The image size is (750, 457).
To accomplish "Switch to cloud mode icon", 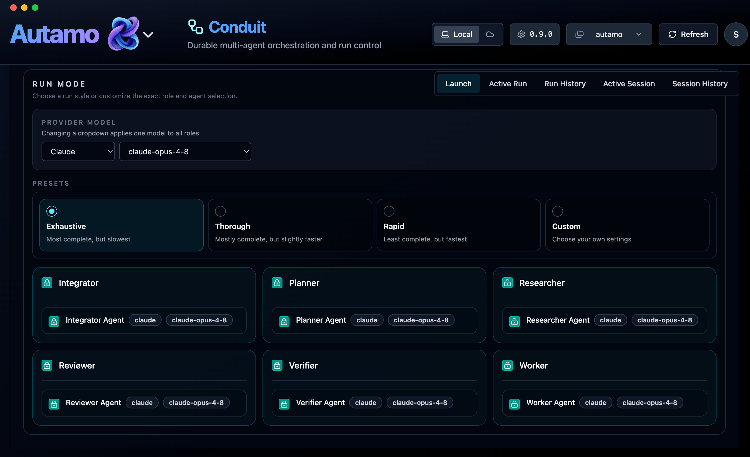I will click(490, 35).
